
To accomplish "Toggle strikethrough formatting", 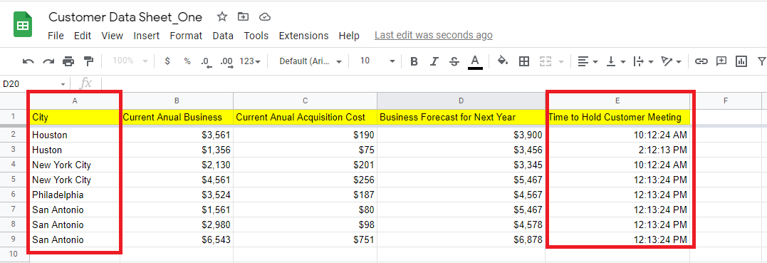I will click(x=454, y=61).
